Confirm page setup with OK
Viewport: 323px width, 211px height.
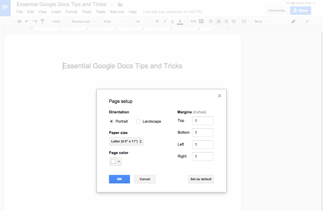click(x=119, y=179)
